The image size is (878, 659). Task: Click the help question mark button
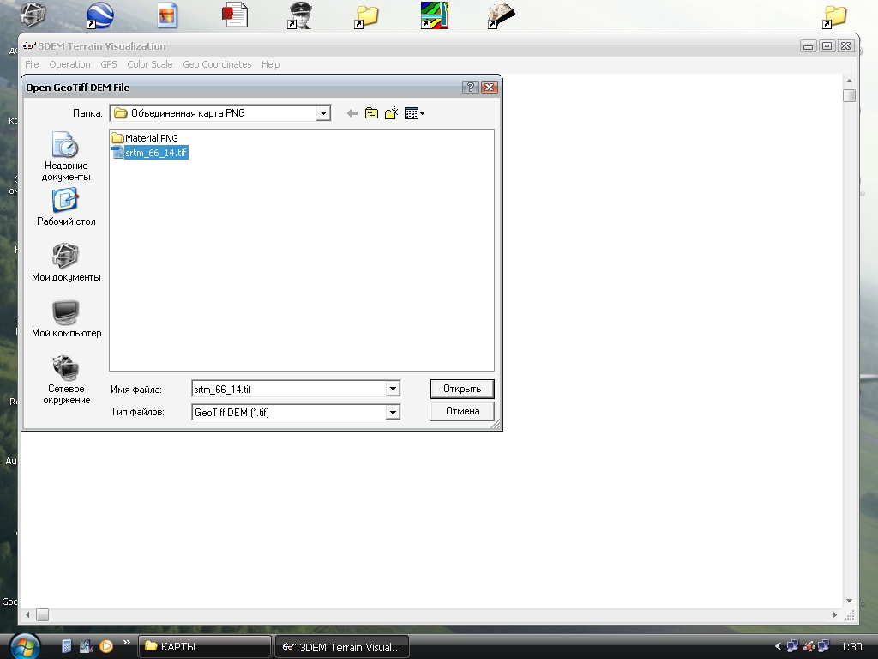(471, 87)
